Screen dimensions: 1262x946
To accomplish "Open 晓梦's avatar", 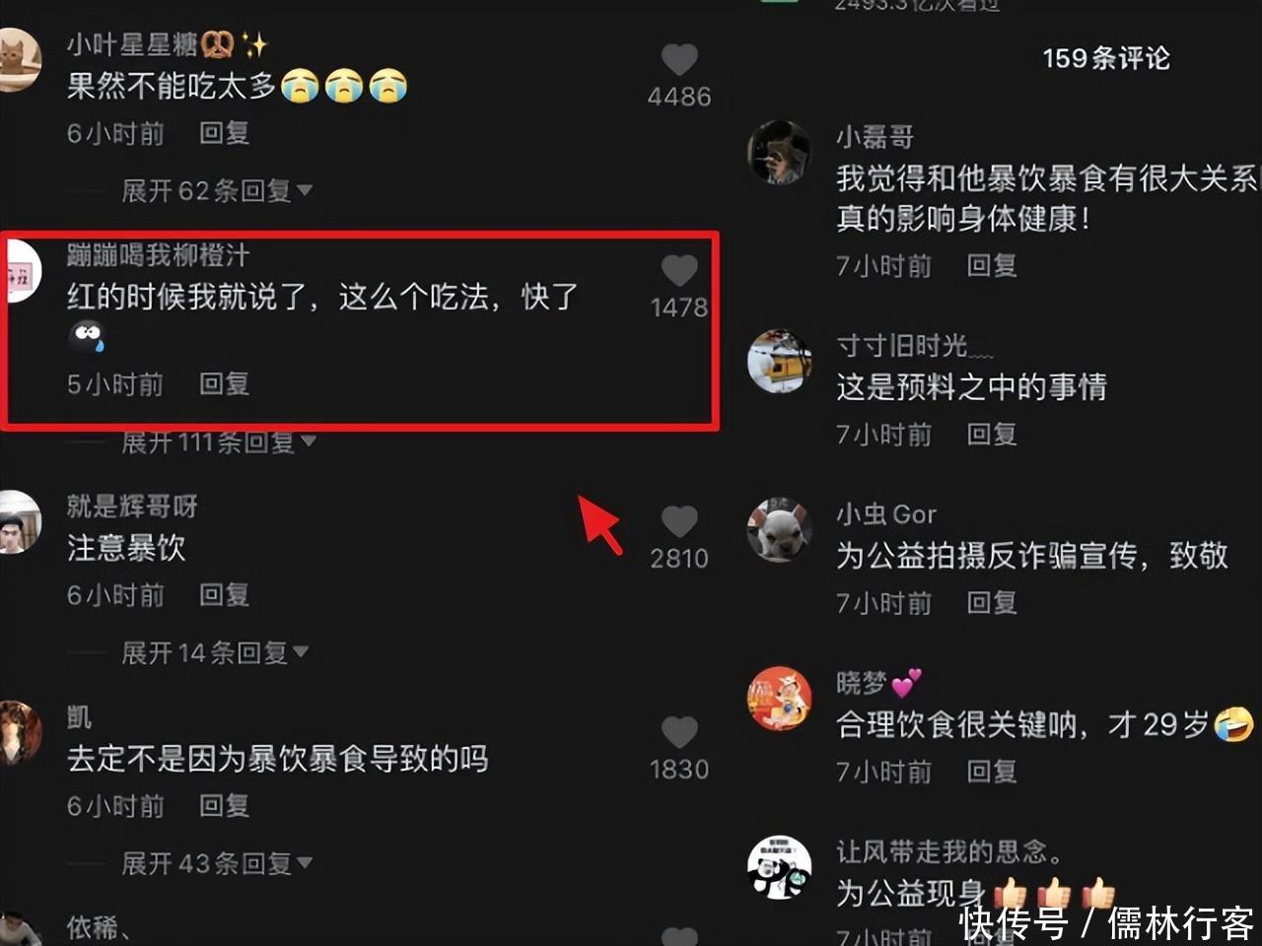I will pos(779,699).
